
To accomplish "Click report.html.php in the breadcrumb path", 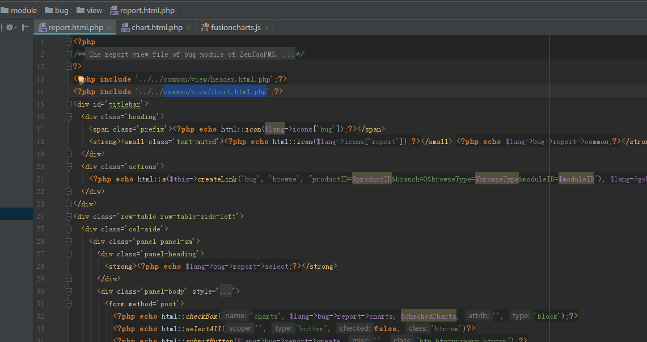I will (x=148, y=10).
